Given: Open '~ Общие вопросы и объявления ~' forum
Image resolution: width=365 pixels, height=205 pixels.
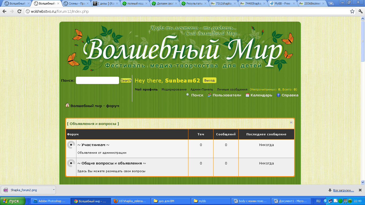Looking at the screenshot, I should (112, 163).
